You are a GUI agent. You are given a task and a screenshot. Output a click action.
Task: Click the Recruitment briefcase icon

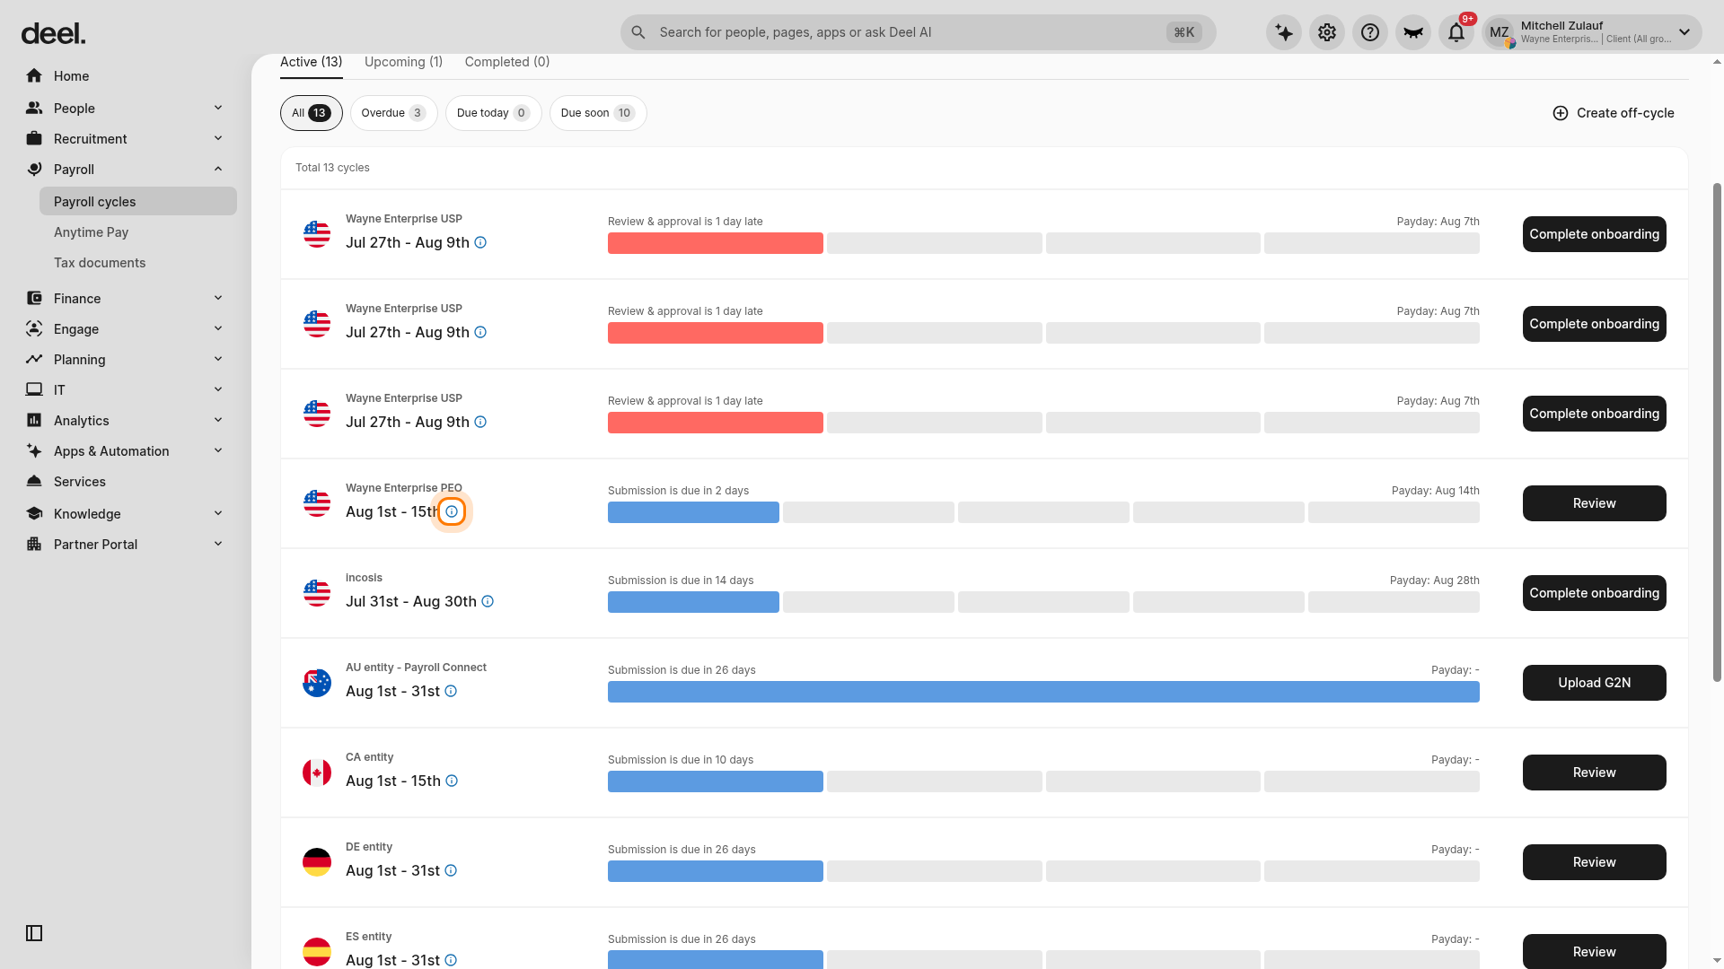pyautogui.click(x=34, y=139)
